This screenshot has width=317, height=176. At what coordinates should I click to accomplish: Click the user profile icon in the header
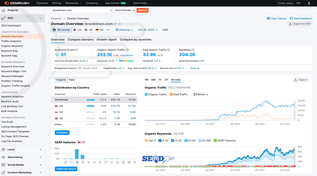point(310,3)
